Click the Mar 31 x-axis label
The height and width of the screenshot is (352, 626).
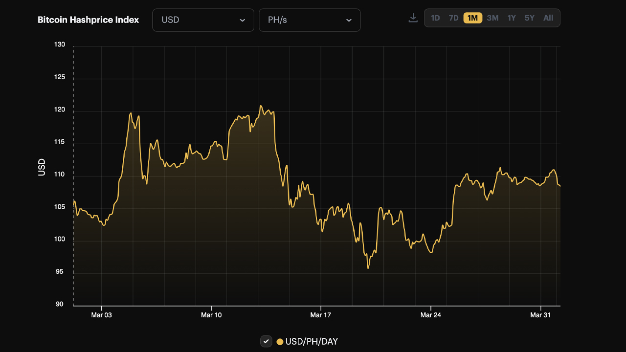[540, 315]
